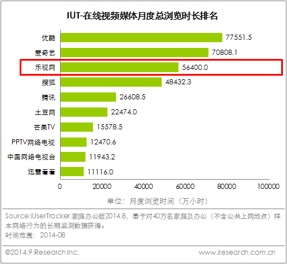Click the 土豆网 category label
This screenshot has width=287, height=264.
point(45,112)
